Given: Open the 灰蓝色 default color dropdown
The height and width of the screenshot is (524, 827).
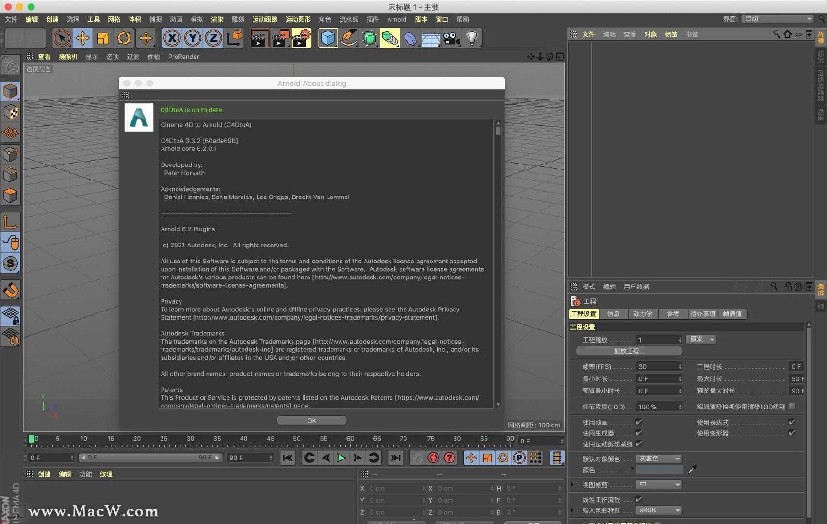Looking at the screenshot, I should tap(659, 458).
